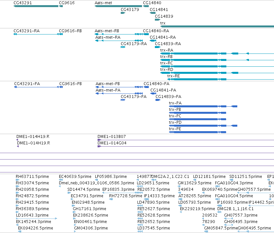Viewport: 274px width, 233px height.
Task: Select the LD16643.3prime EST
Action: [36, 218]
